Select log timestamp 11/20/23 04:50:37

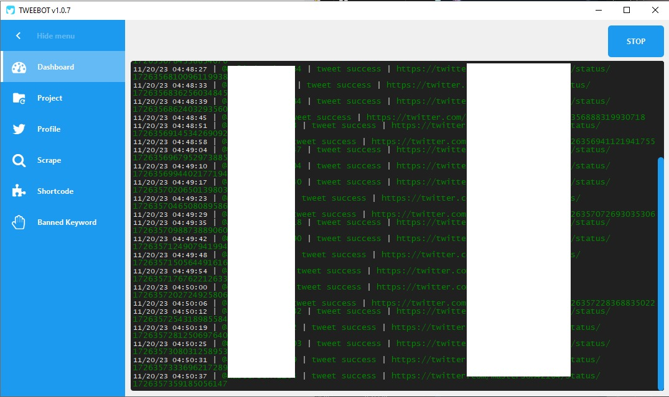171,376
